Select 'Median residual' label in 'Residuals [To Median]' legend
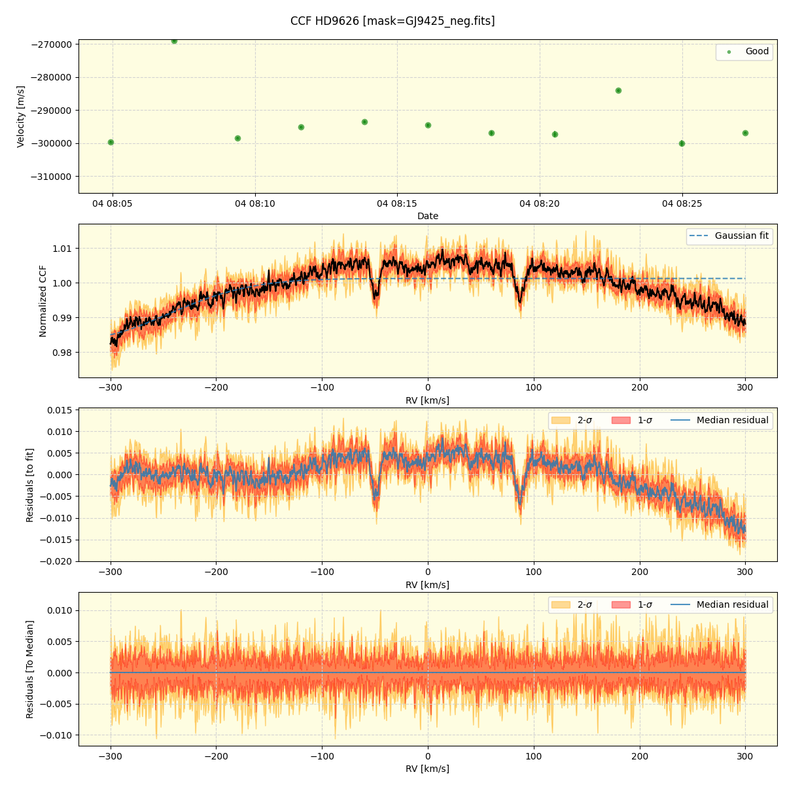This screenshot has height=785, width=785. (x=733, y=604)
